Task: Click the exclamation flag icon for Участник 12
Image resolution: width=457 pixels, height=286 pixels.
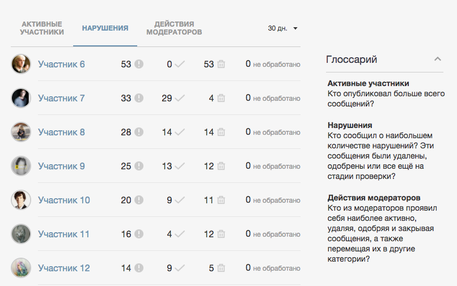Action: tap(139, 268)
